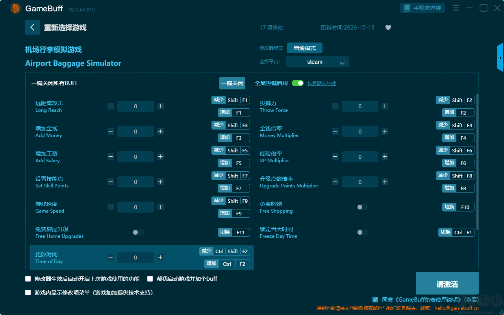Click the phone not connected button
This screenshot has width=504, height=315.
pyautogui.click(x=422, y=8)
